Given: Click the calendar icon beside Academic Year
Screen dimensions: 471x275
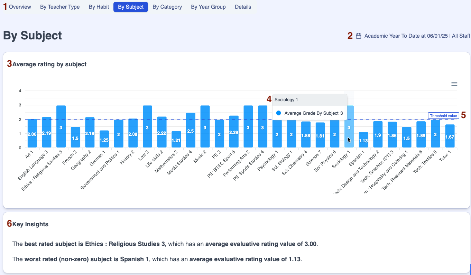Looking at the screenshot, I should [359, 36].
